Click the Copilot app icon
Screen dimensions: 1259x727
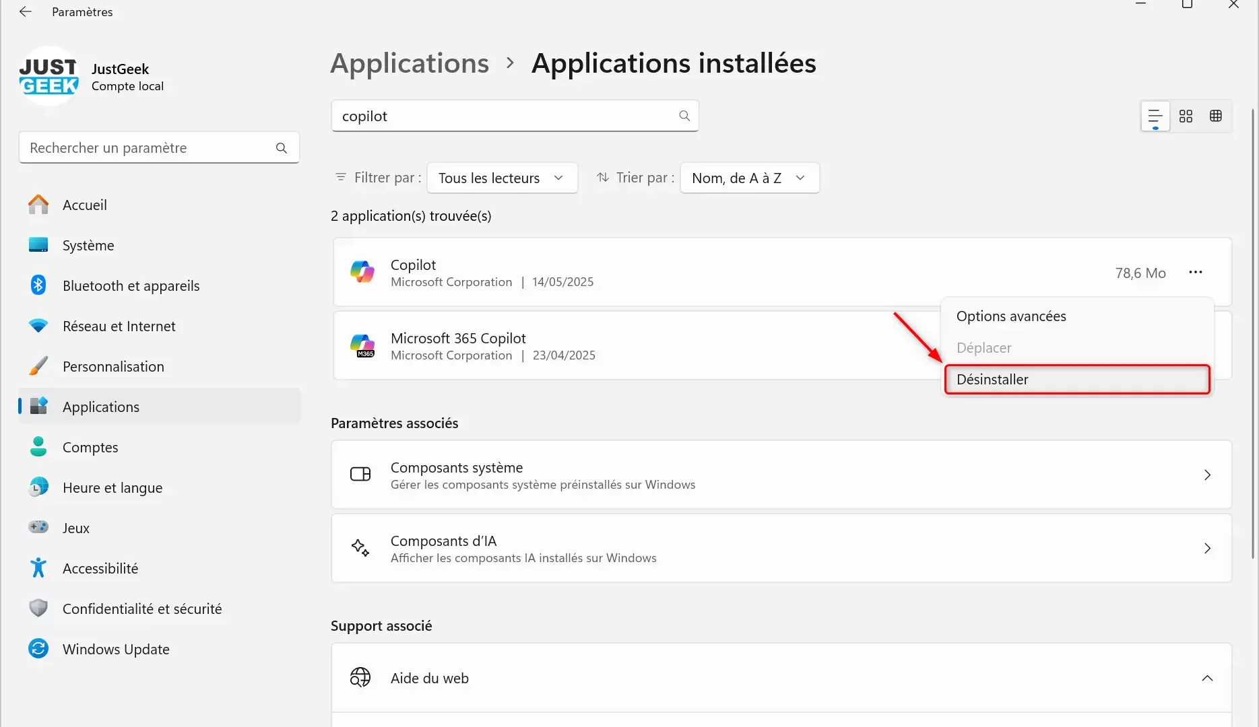click(x=362, y=272)
